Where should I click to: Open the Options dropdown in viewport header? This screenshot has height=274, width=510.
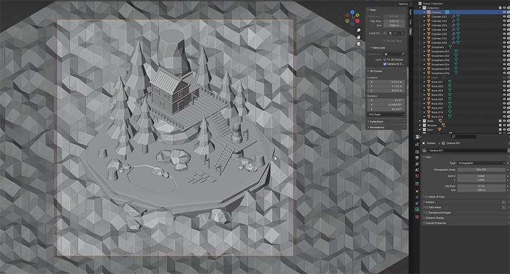click(404, 4)
